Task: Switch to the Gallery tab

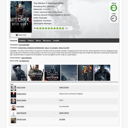Action: [22, 41]
